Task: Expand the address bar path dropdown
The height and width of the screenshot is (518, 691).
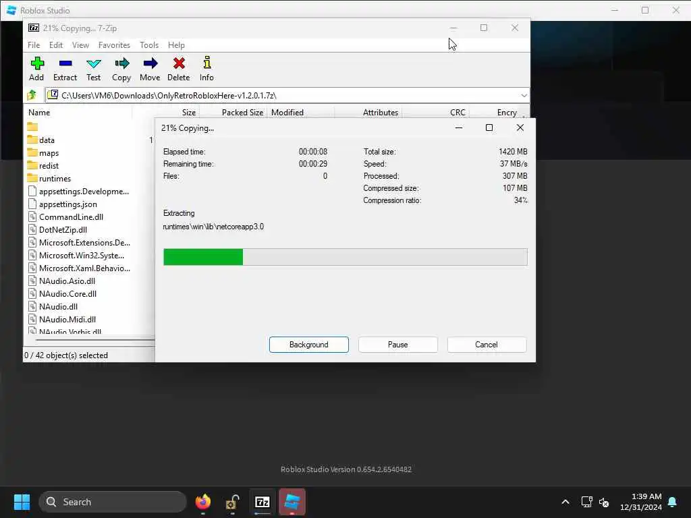Action: pos(524,95)
